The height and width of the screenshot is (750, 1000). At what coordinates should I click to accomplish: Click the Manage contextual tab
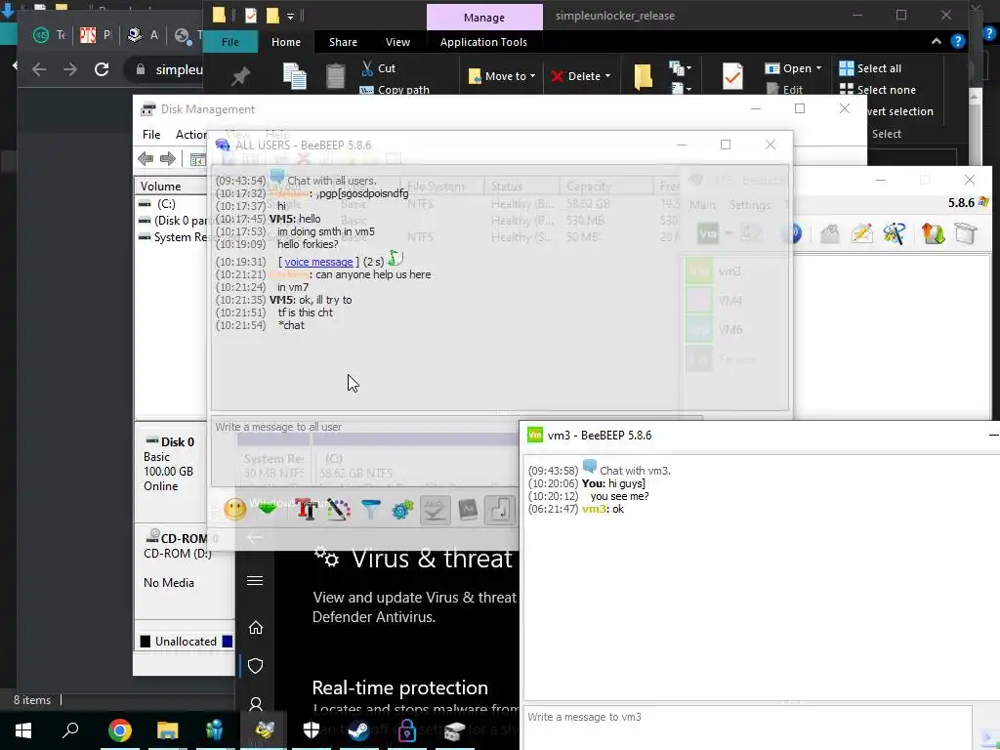tap(484, 18)
